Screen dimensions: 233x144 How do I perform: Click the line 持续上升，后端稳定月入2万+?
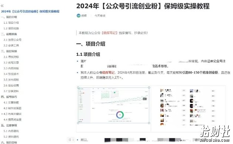point(102,78)
